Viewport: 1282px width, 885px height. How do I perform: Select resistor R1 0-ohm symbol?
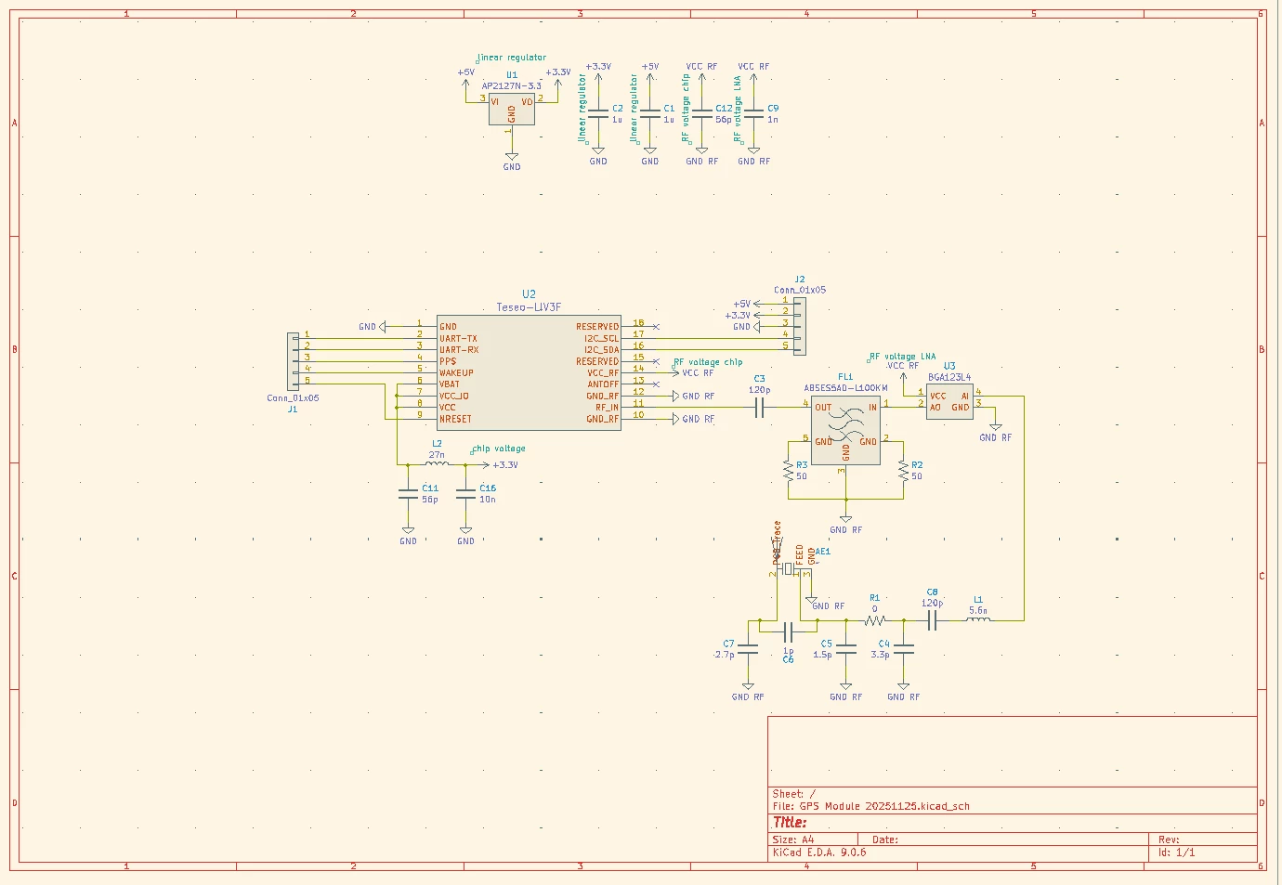pos(874,619)
